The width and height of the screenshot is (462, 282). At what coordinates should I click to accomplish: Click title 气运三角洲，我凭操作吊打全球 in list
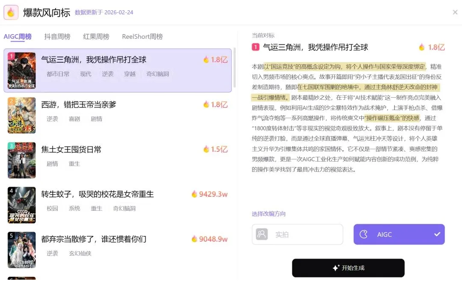tap(94, 60)
